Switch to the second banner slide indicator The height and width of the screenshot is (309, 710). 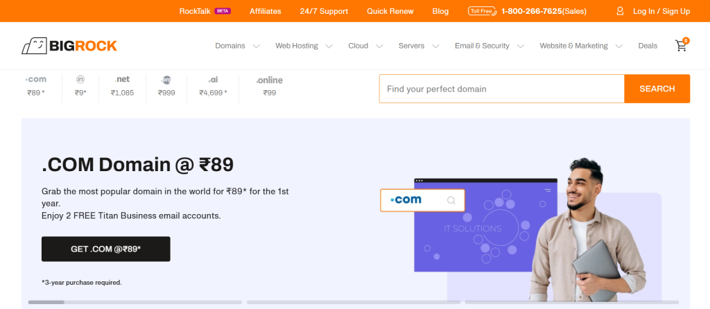tap(353, 302)
